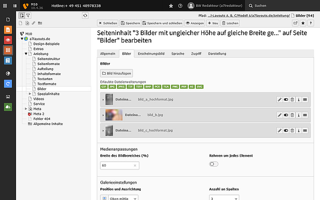This screenshot has height=200, width=320.
Task: Open the red View module eye icon
Action: tap(8, 40)
